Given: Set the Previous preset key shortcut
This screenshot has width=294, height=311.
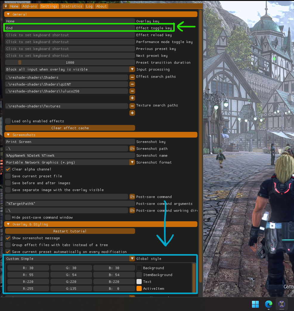Looking at the screenshot, I should pos(70,49).
